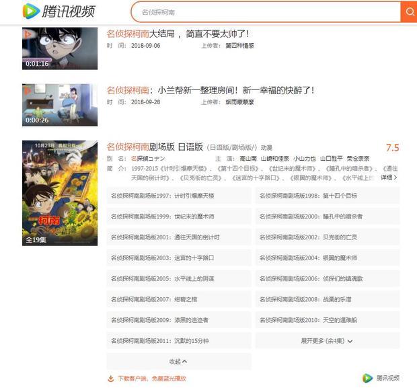Open title 名侦探柯南：小兰帮新一整理房间

click(x=211, y=90)
